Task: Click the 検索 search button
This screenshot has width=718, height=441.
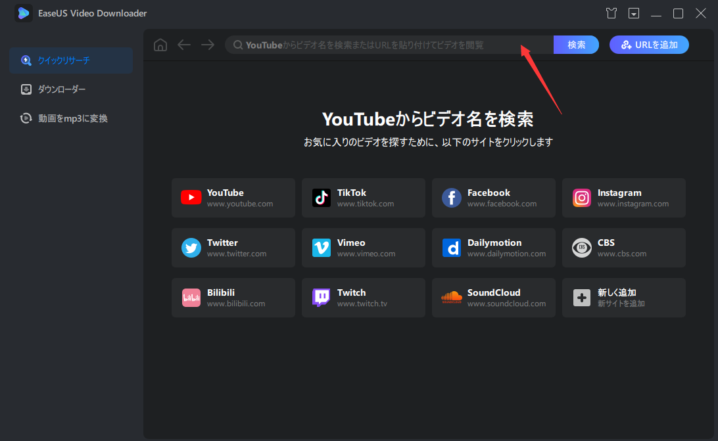Action: (x=576, y=45)
